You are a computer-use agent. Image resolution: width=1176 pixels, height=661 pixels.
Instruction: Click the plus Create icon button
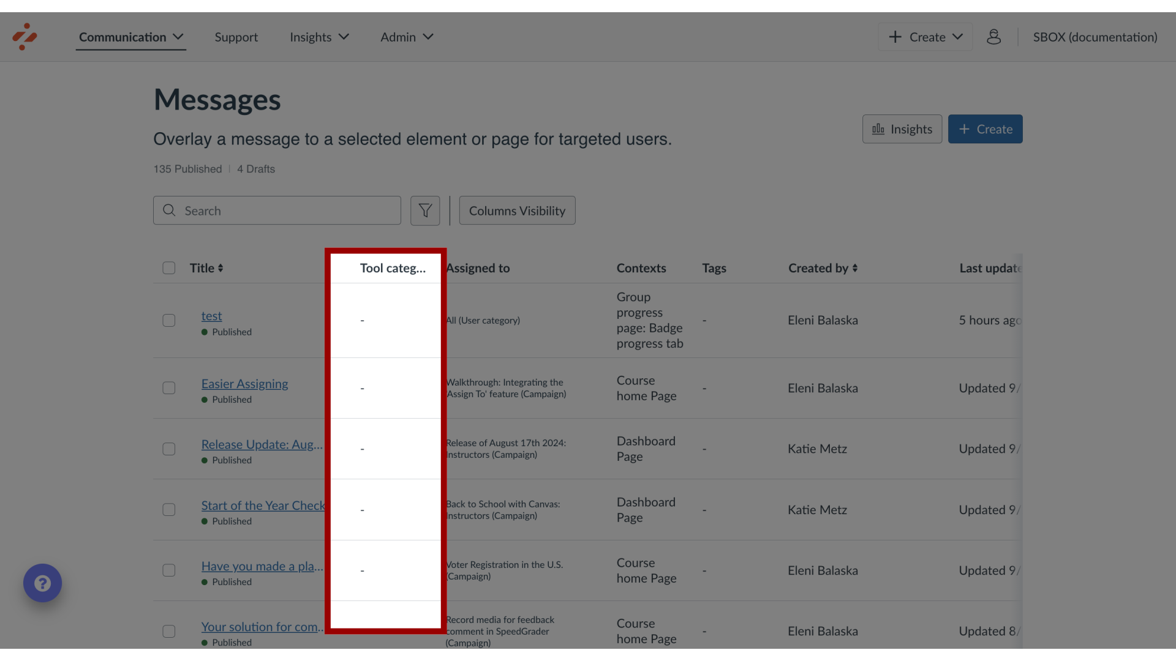986,129
